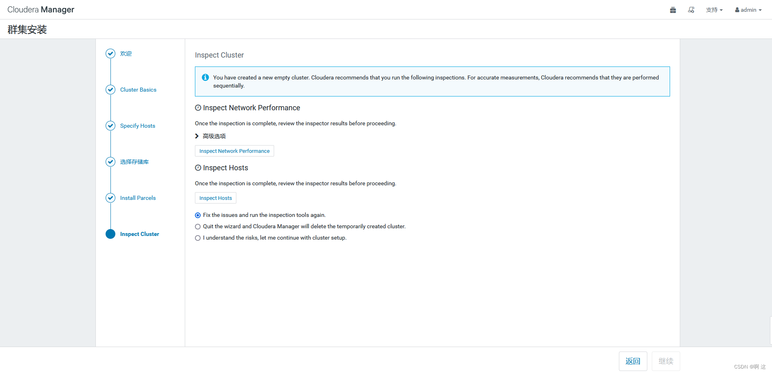Choose 'Quit the wizard' radio option
This screenshot has height=373, width=772.
pos(198,227)
